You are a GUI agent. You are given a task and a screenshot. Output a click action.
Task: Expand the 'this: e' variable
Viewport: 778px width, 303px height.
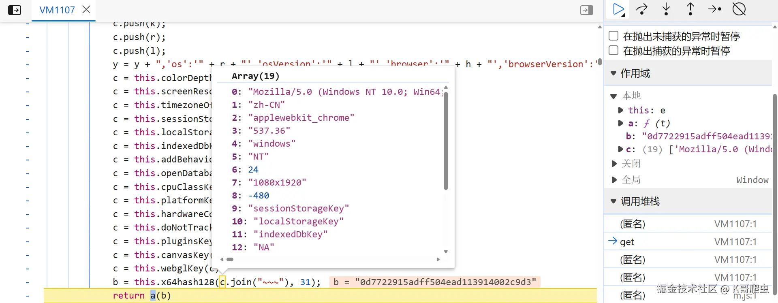[620, 110]
